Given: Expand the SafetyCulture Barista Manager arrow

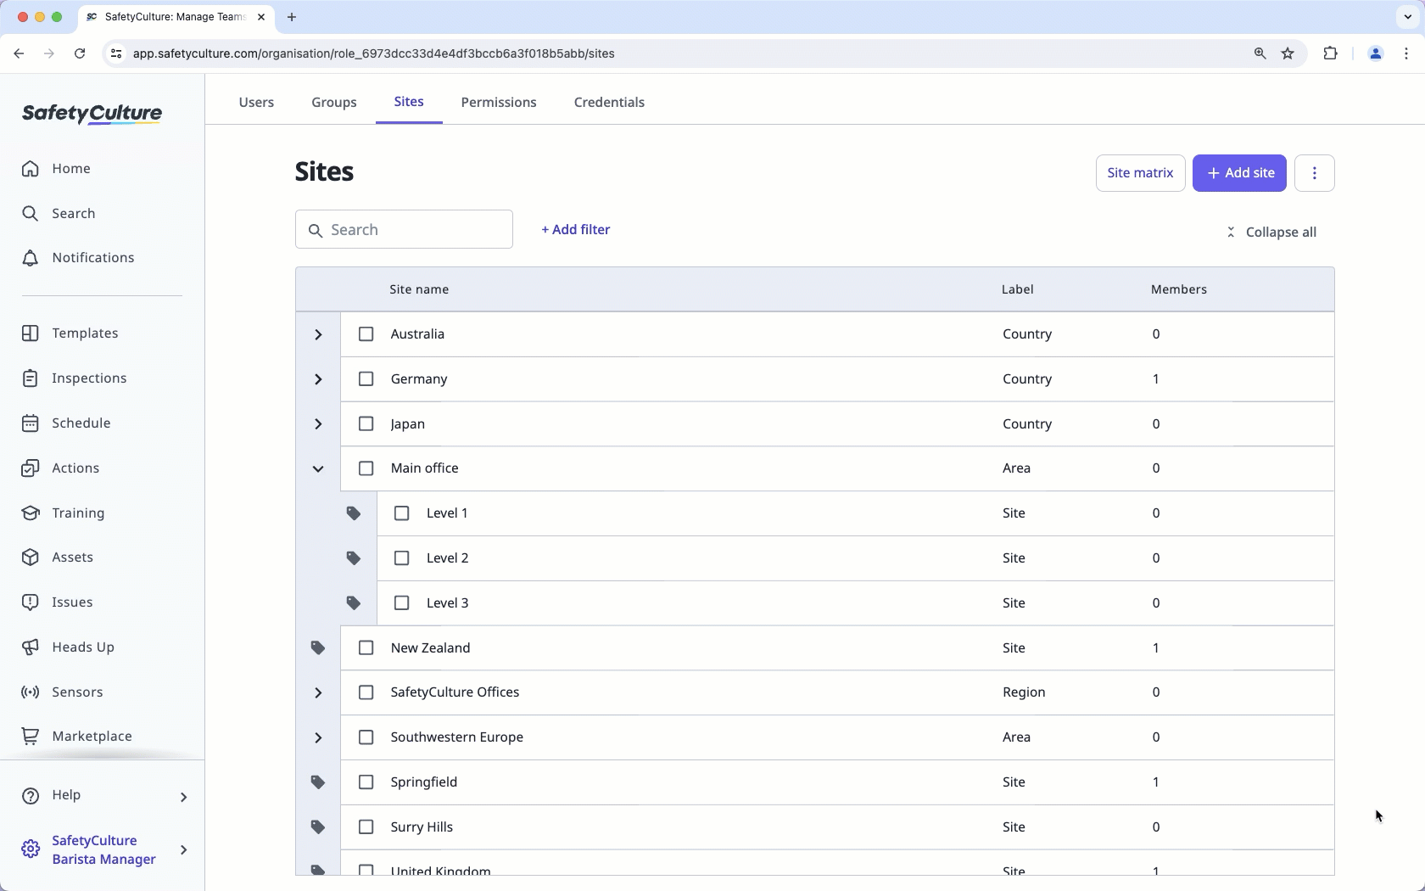Looking at the screenshot, I should (x=183, y=849).
